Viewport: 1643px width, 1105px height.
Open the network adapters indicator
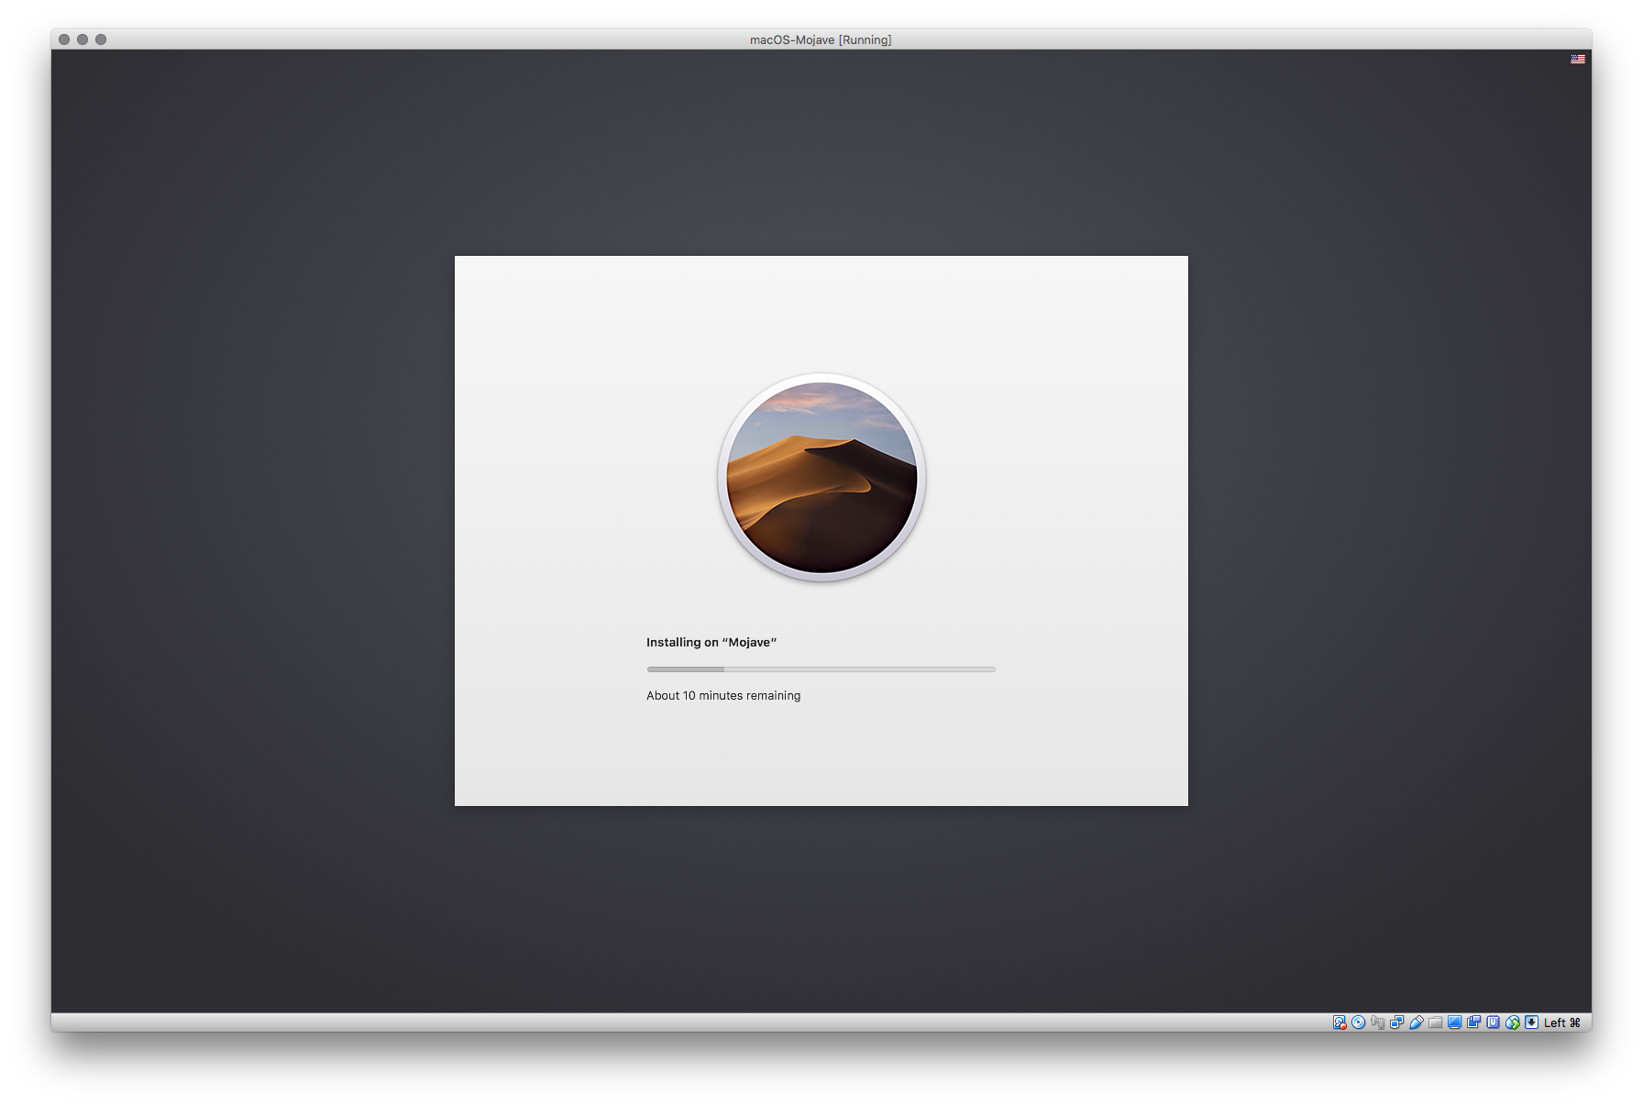1397,1022
